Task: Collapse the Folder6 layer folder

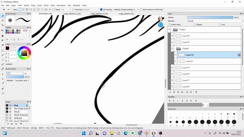Action: coord(178,49)
